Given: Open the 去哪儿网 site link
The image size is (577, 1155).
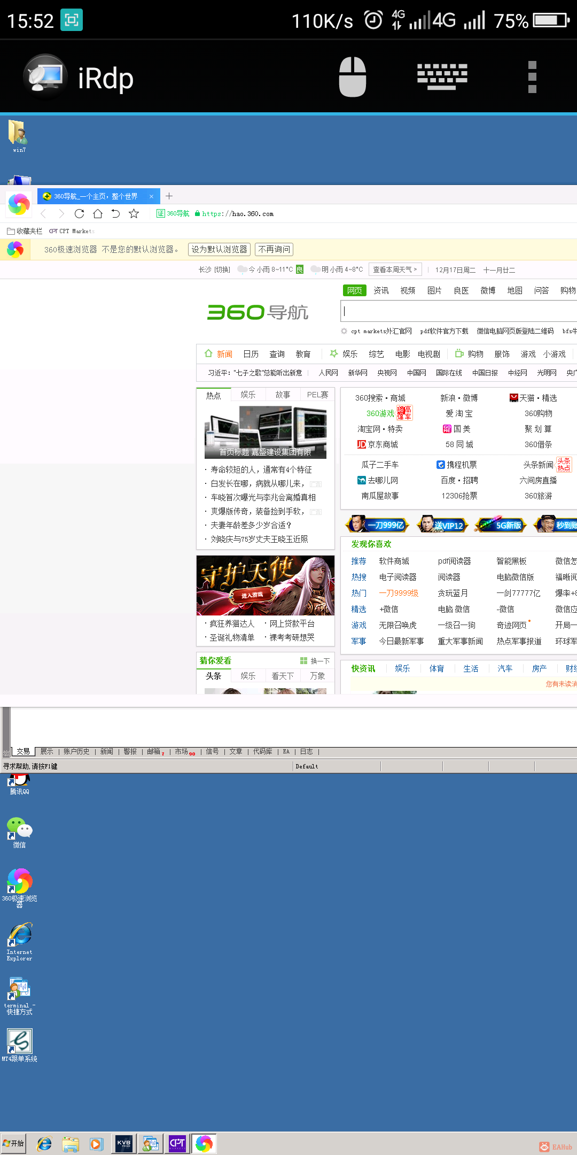Looking at the screenshot, I should point(378,480).
